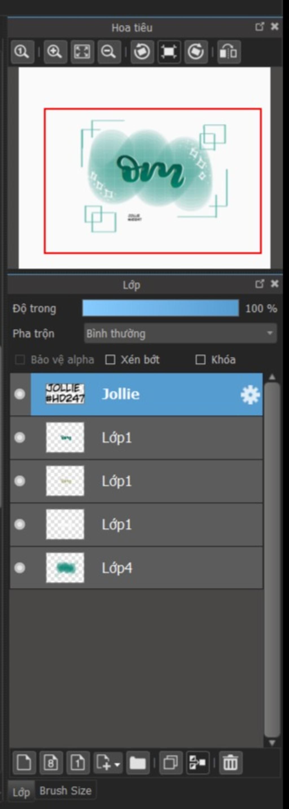
Task: Adjust the Độ trong opacity slider
Action: point(160,308)
